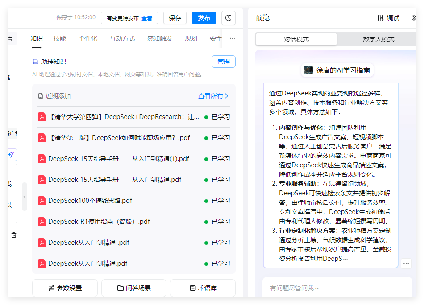This screenshot has height=305, width=424.
Task: Collapse preview panel with double chevron
Action: click(x=413, y=18)
